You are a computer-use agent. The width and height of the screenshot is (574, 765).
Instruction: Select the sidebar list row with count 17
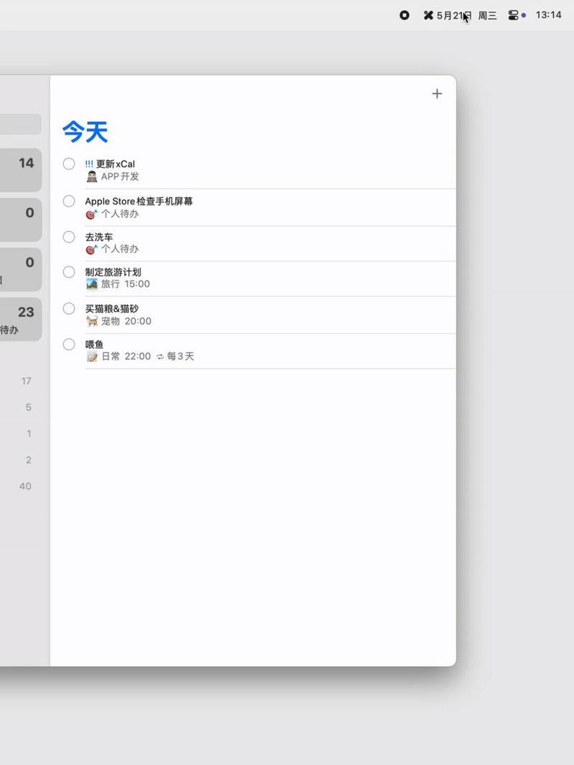click(x=24, y=381)
